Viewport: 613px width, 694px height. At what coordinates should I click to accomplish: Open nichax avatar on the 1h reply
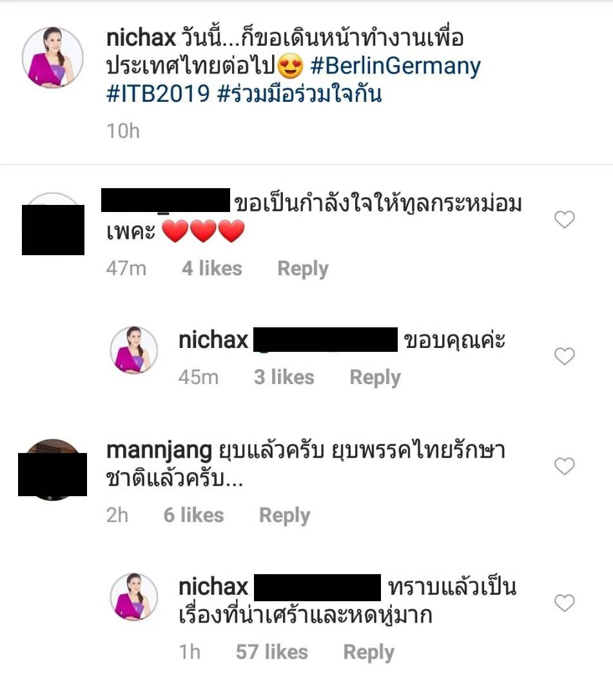click(x=133, y=597)
